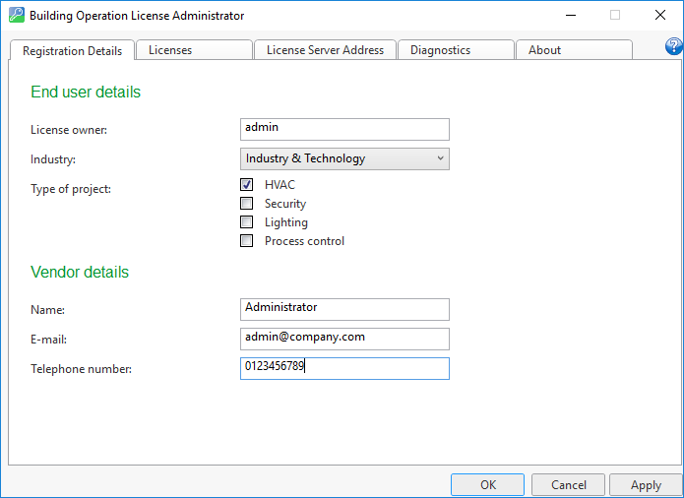Uncheck the HVAC project type checkbox
Viewport: 684px width, 498px height.
(246, 184)
